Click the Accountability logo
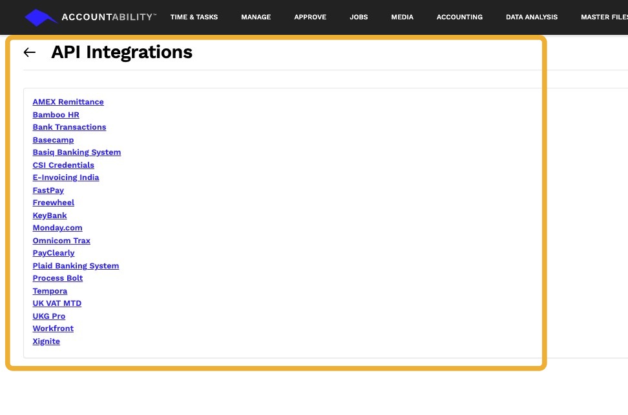The height and width of the screenshot is (415, 628). [x=90, y=17]
